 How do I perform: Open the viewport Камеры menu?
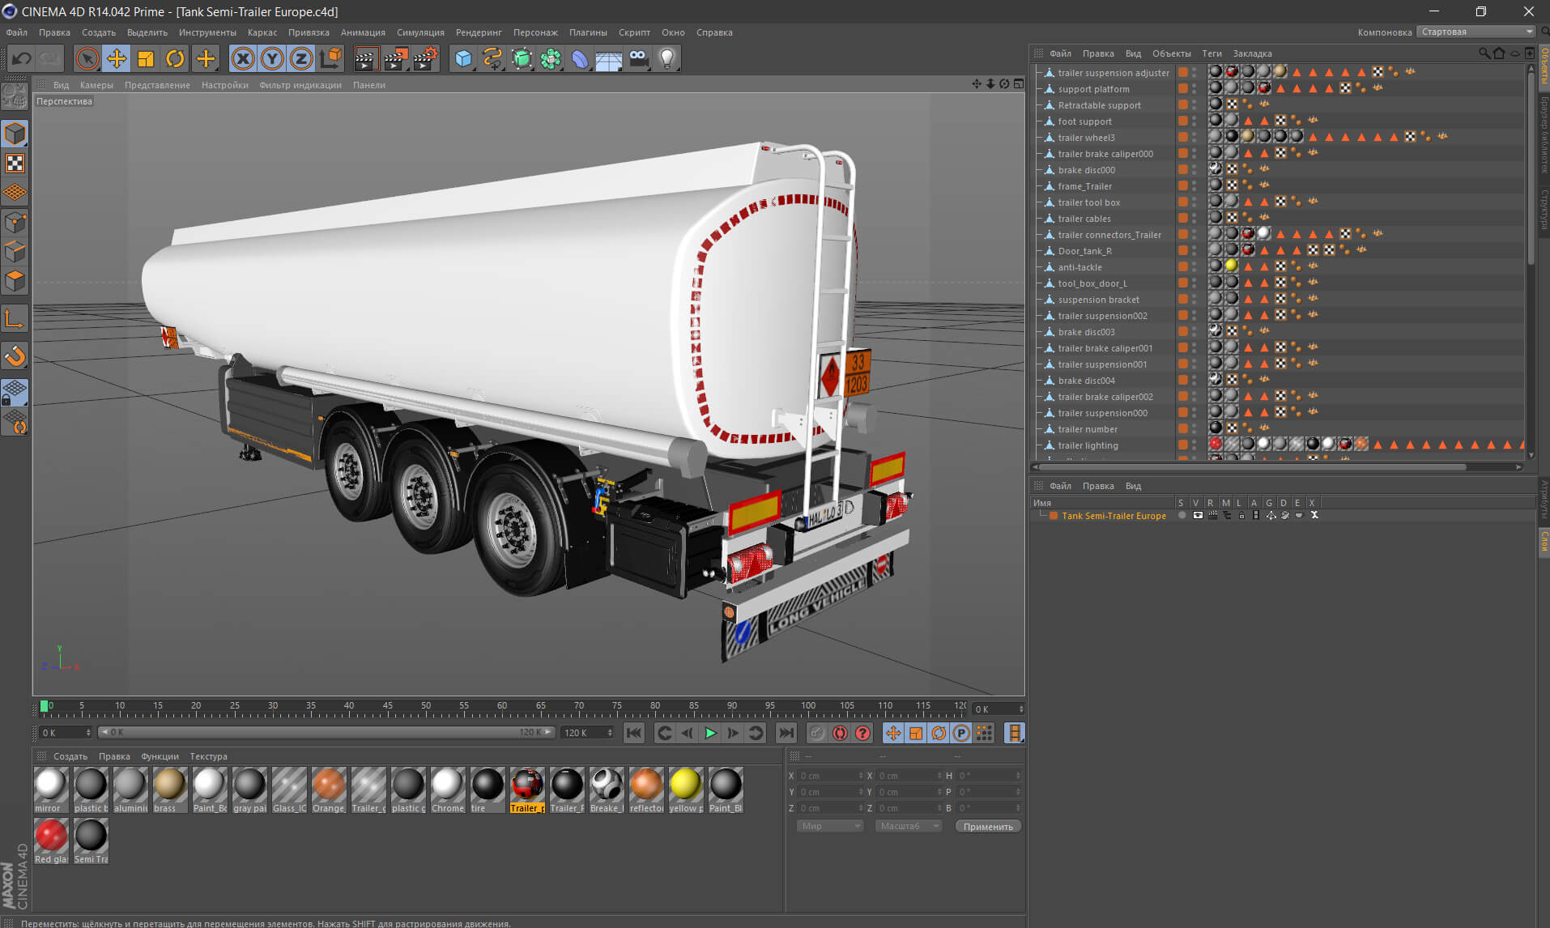coord(96,85)
